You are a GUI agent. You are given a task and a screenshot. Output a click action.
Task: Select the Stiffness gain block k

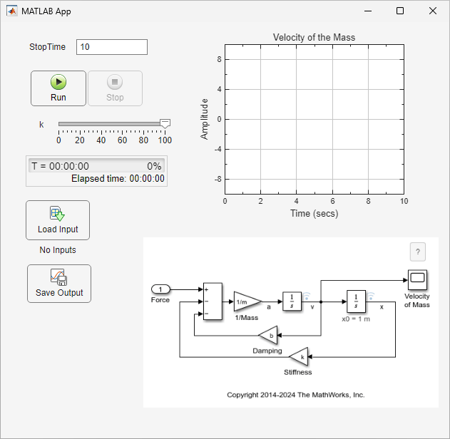point(299,357)
